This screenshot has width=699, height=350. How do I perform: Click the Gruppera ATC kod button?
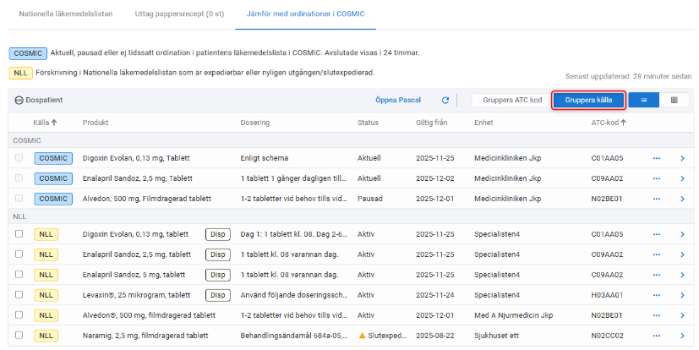511,100
